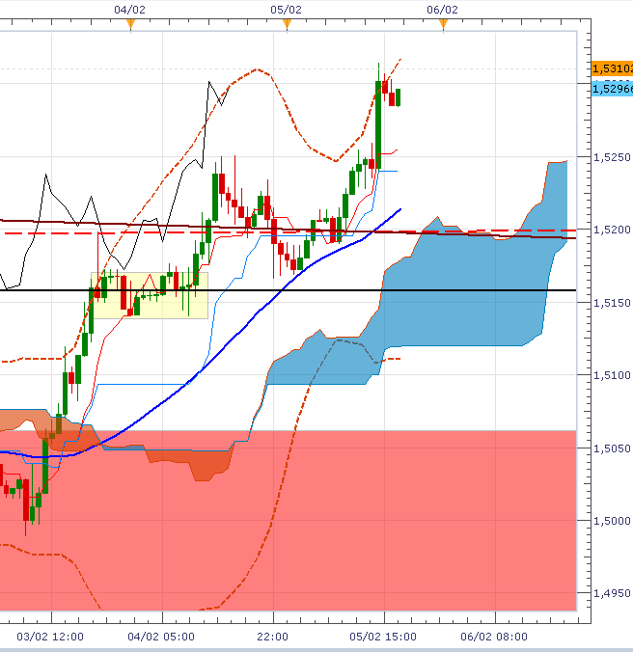Click the 1,5100 price axis label
Viewport: 633px width, 652px height.
[612, 375]
